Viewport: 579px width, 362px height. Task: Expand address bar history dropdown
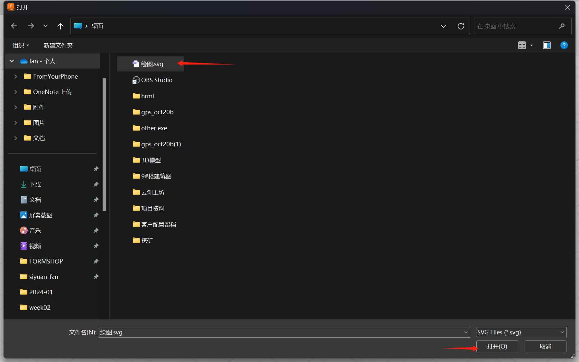(444, 26)
